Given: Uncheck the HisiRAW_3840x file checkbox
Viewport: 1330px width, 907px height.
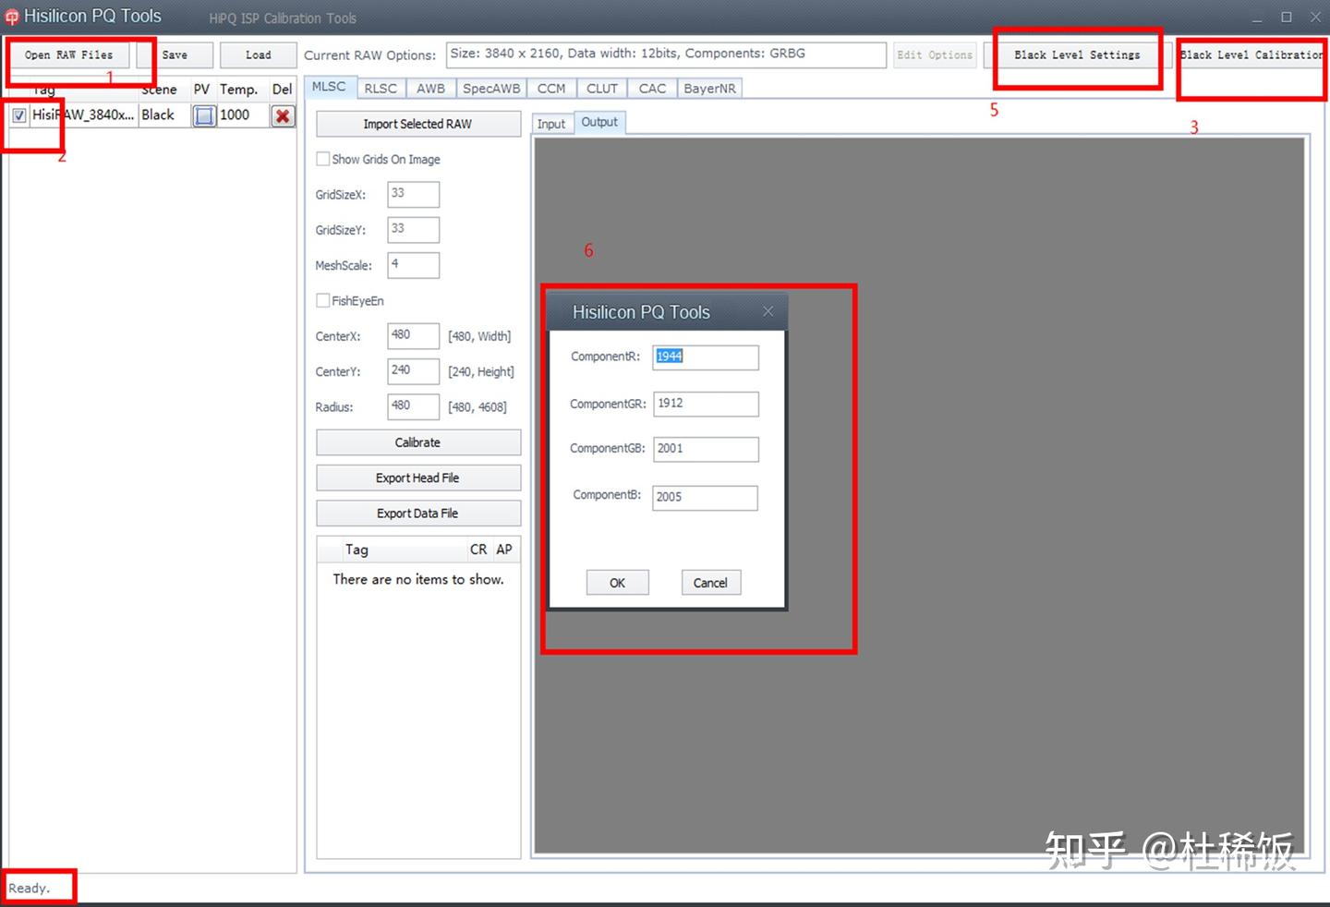Looking at the screenshot, I should (19, 115).
